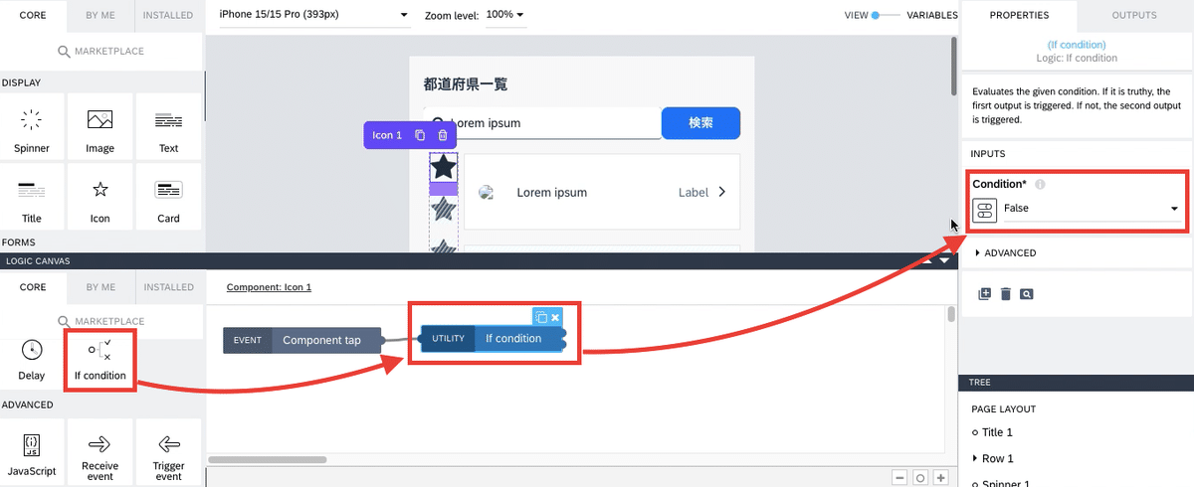Select the Component tap event node
Viewport: 1194px width, 487px height.
click(x=302, y=340)
